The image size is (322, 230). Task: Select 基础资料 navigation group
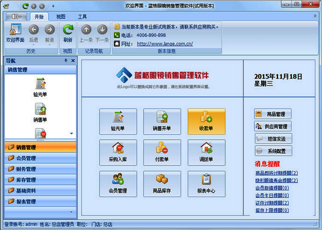tap(41, 191)
